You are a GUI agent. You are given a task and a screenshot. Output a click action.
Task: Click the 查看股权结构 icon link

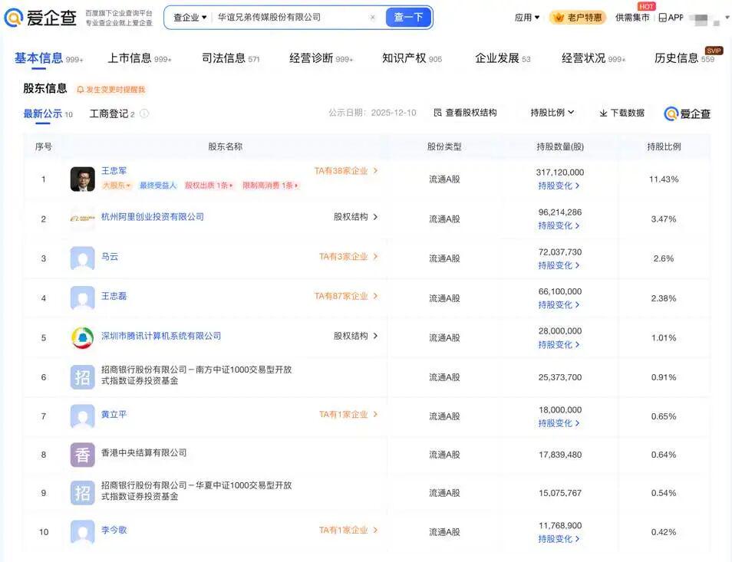click(x=437, y=113)
